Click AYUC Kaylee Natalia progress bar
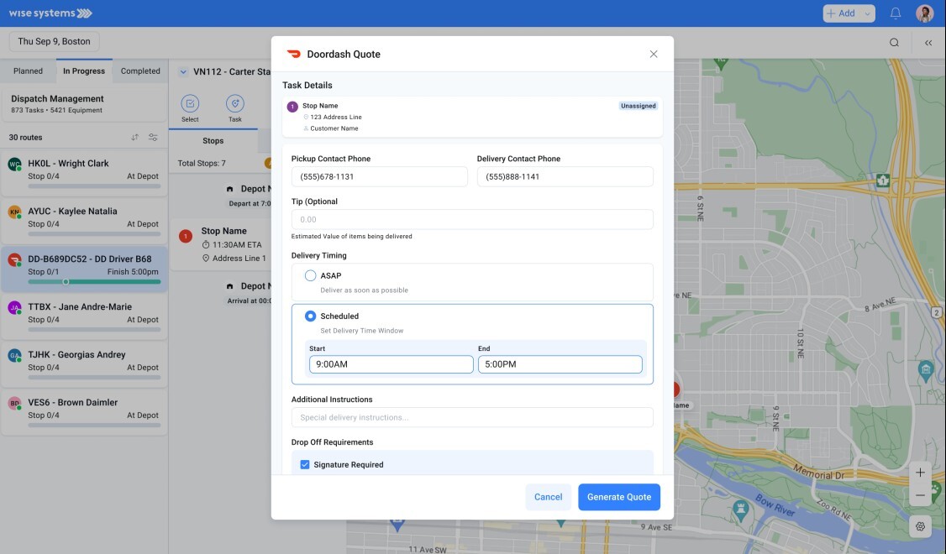 (x=94, y=234)
